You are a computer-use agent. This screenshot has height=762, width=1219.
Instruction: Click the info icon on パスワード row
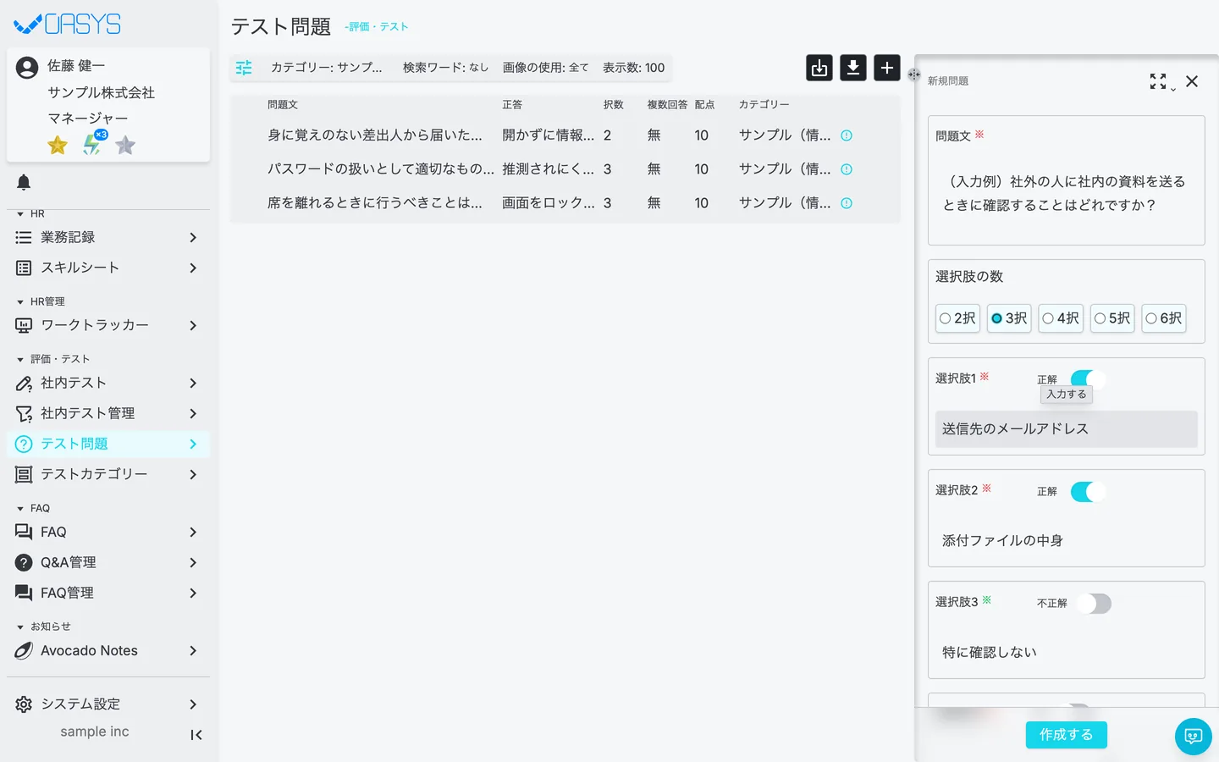pyautogui.click(x=847, y=169)
